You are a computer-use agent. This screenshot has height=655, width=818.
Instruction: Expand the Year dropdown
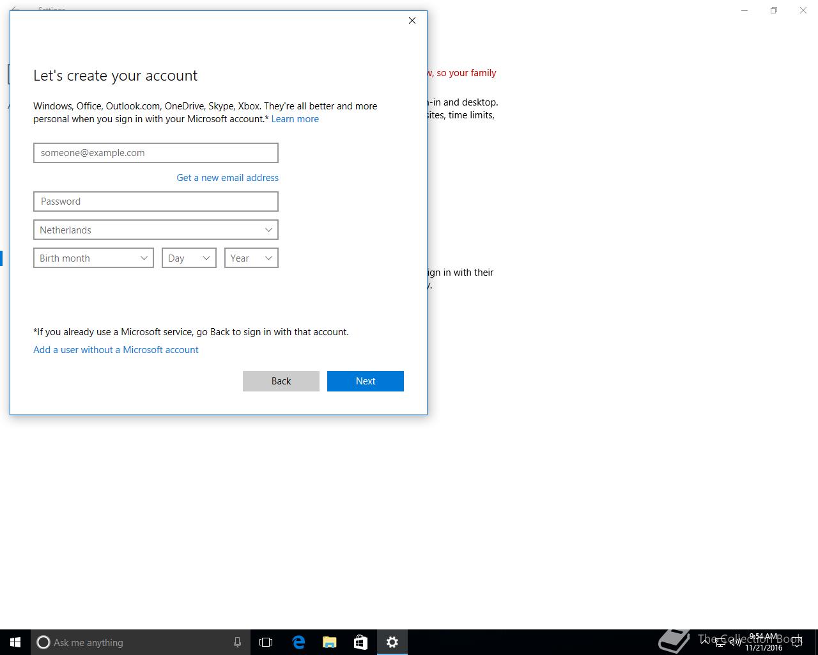coord(251,258)
